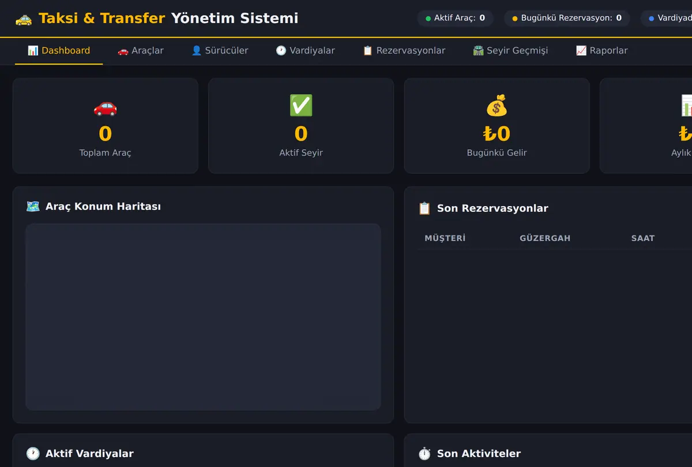The image size is (692, 467).
Task: Click the Son Rezervasyonlar heading
Action: point(492,208)
